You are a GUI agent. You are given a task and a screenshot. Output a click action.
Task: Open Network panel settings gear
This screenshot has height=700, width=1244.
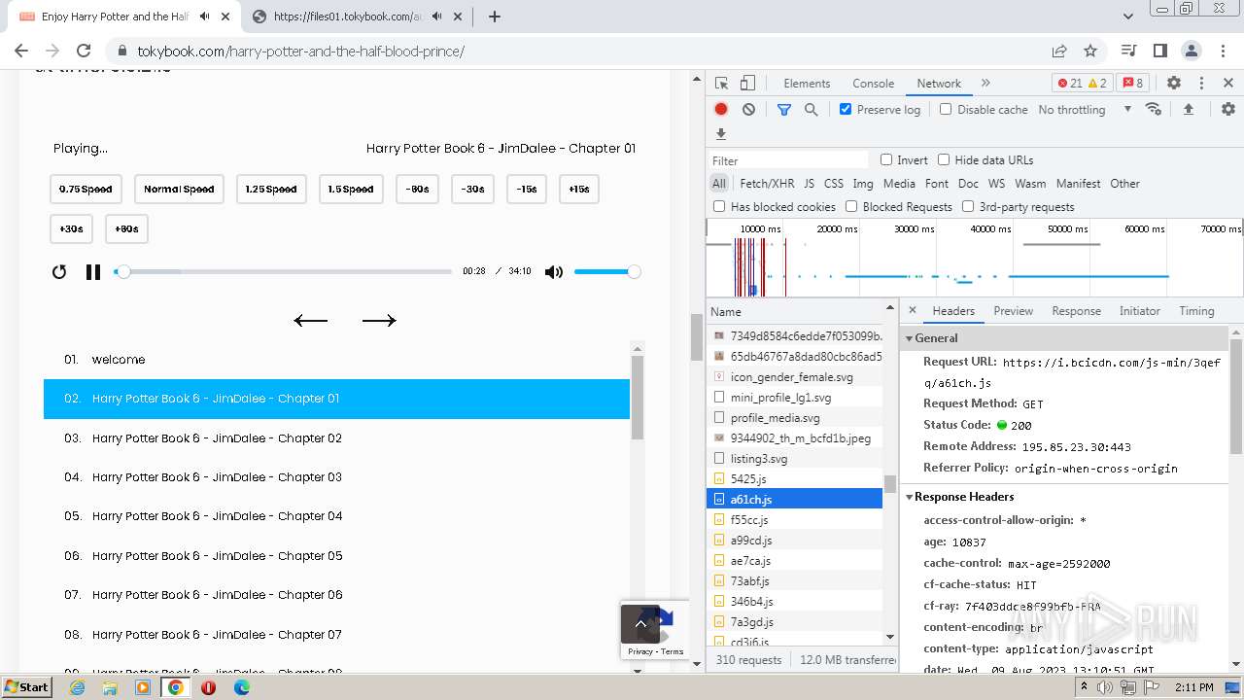click(1228, 110)
